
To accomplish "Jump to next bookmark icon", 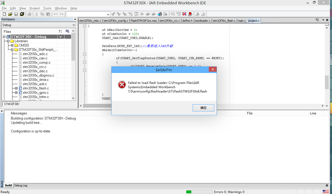I will pos(154,14).
